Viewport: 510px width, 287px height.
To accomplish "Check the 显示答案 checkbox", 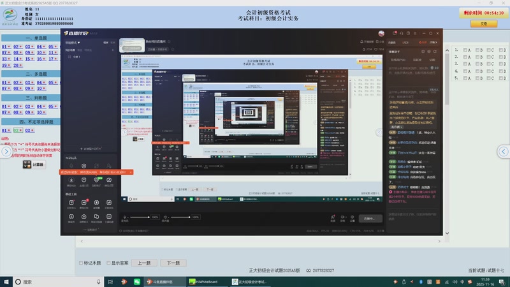I will click(108, 263).
